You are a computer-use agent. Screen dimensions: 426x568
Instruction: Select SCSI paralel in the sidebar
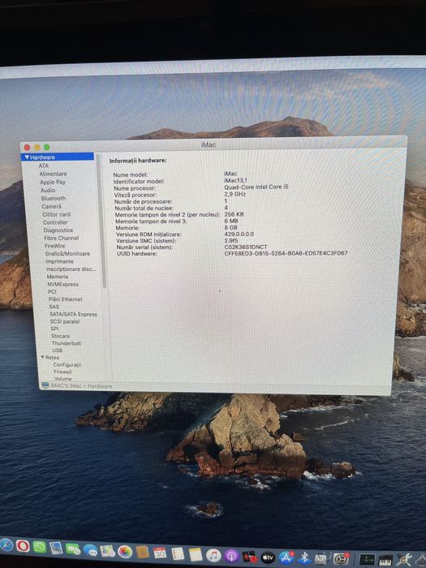pos(65,321)
